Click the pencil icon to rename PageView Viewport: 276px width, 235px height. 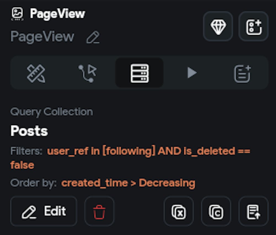pos(93,37)
